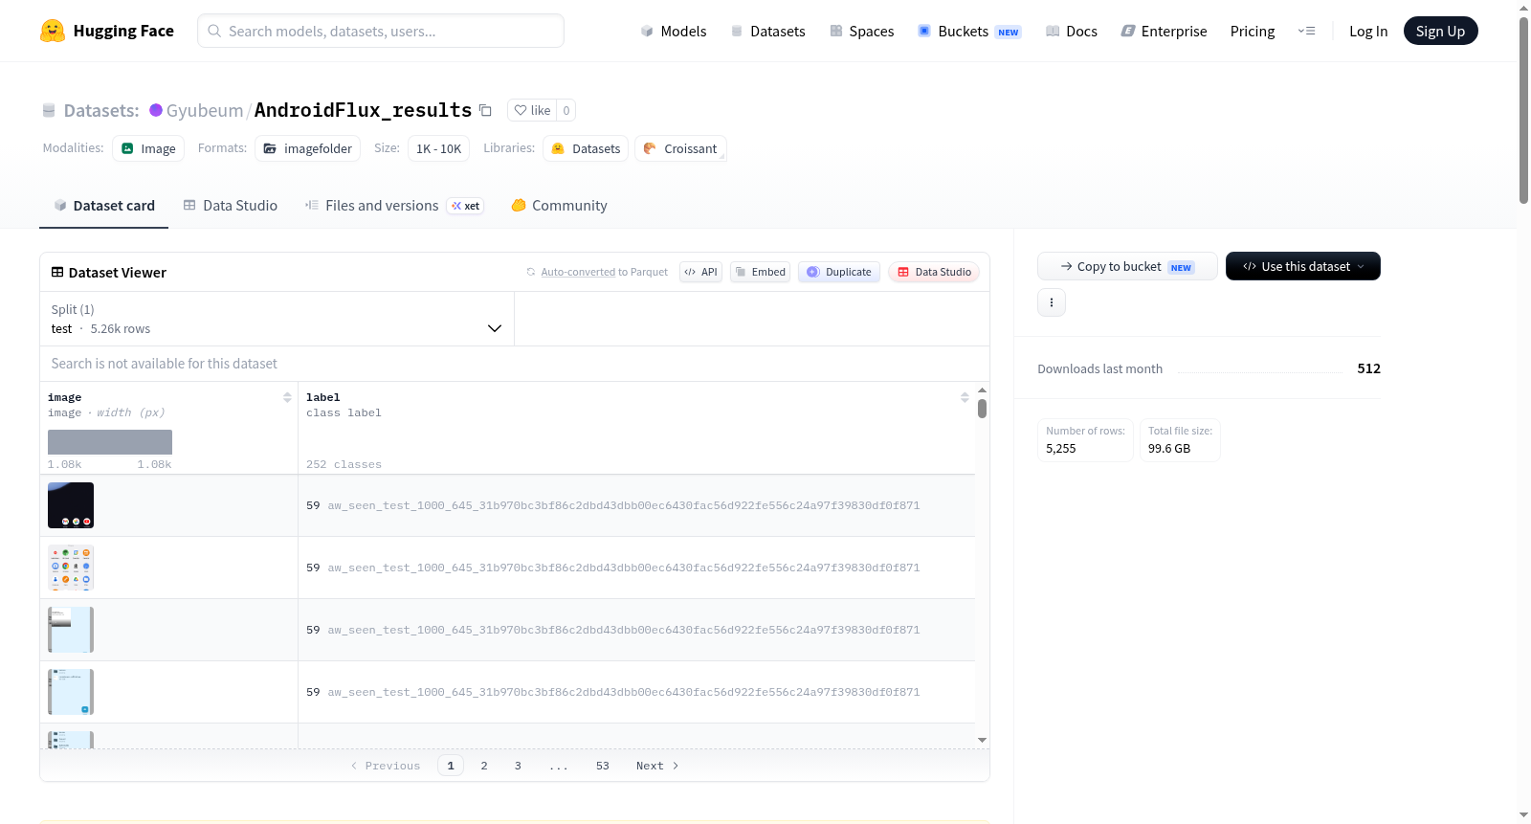Go to page 53
1531x824 pixels.
[x=603, y=766]
